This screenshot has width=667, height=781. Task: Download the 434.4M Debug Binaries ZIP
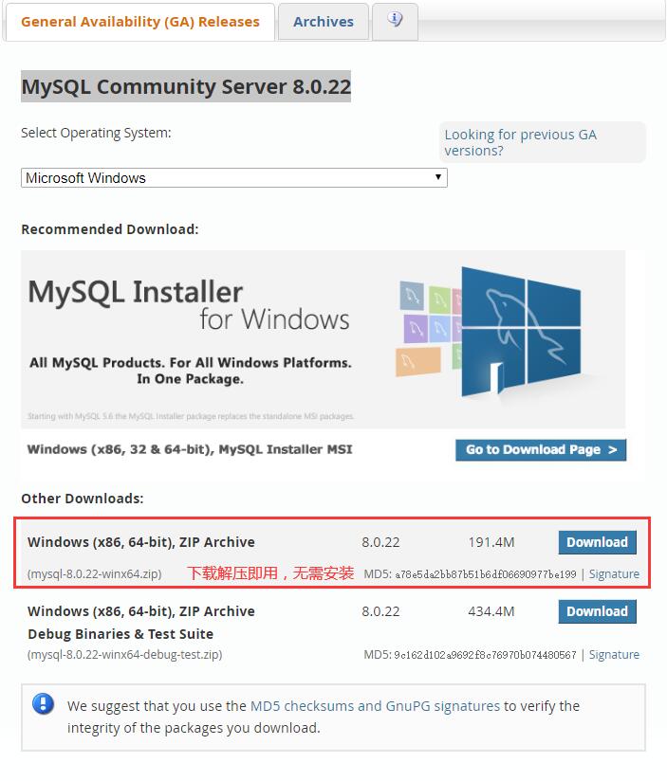coord(597,611)
